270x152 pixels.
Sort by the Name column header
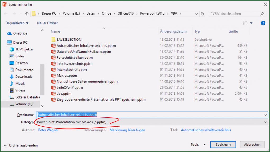pos(55,31)
